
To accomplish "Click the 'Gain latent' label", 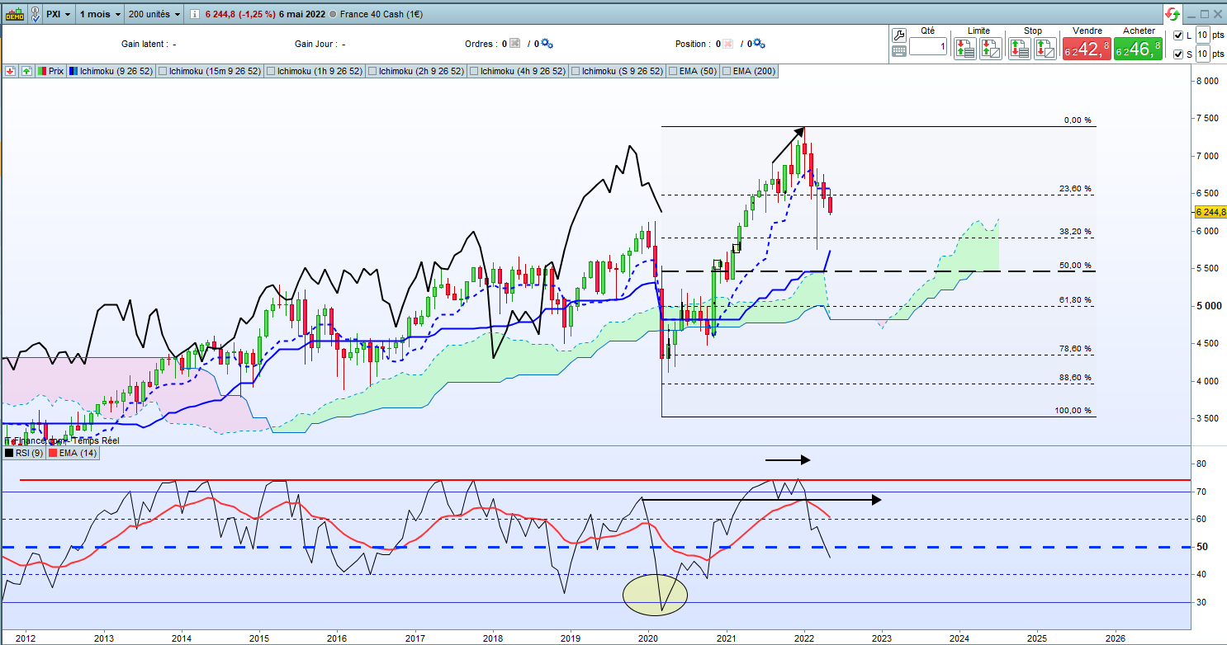I will pos(144,44).
